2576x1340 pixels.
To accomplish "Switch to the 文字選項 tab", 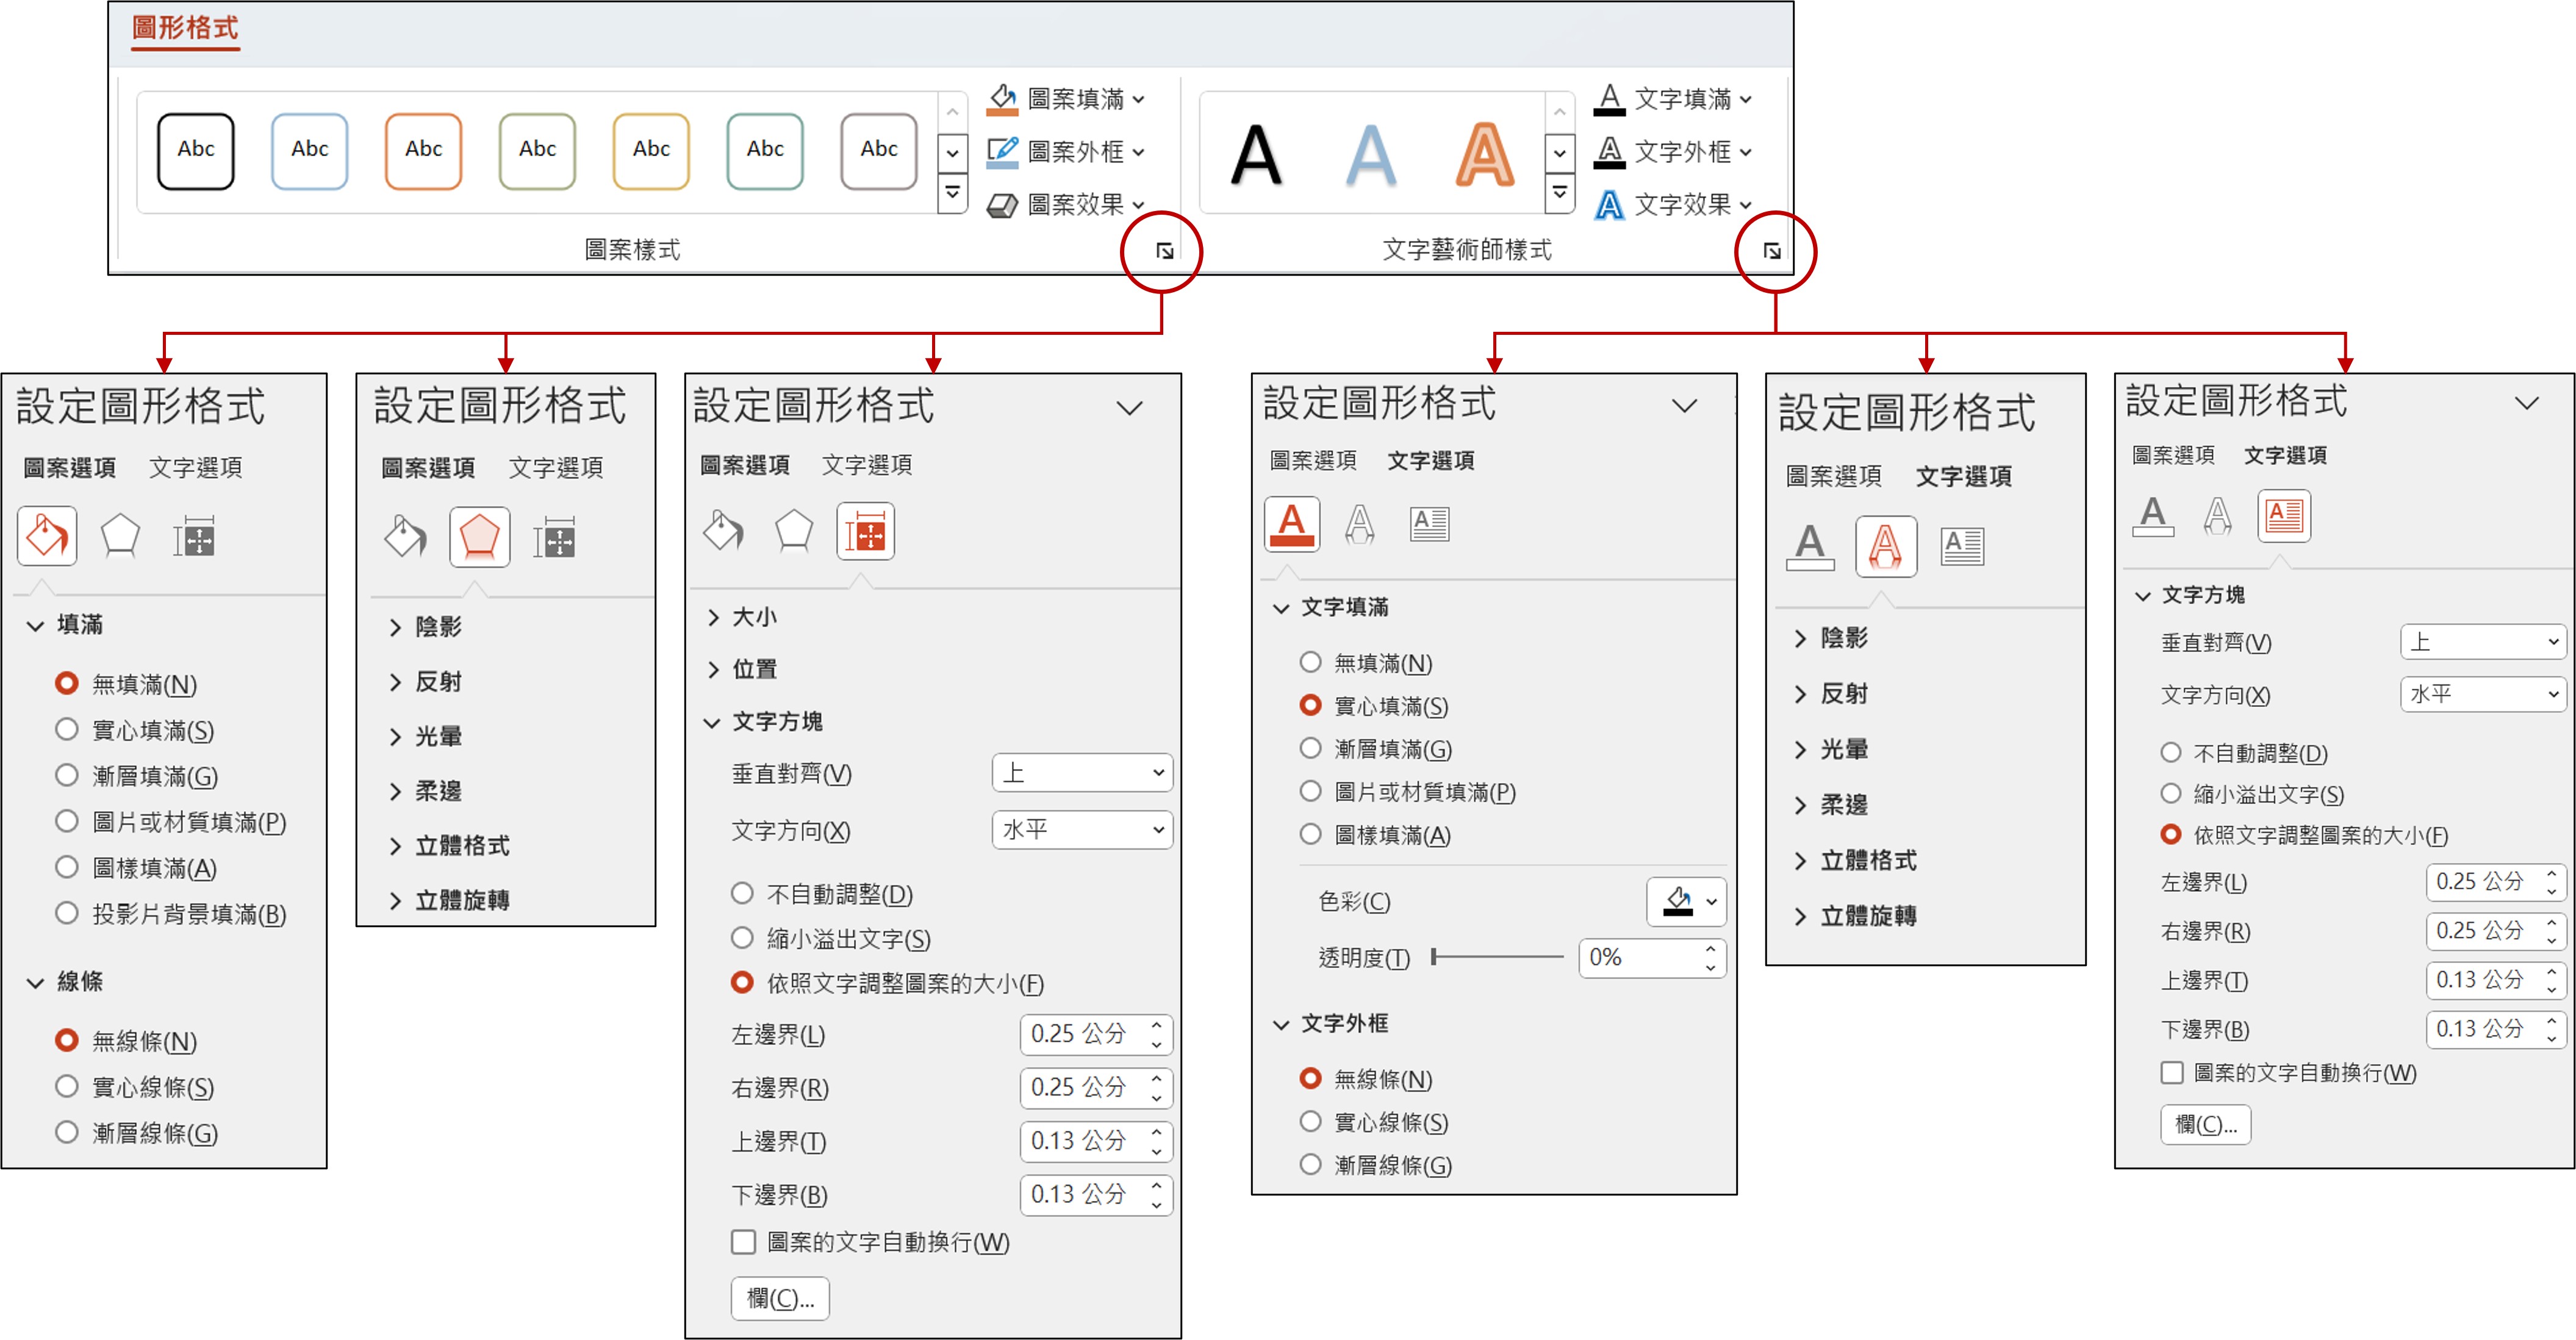I will click(x=195, y=467).
